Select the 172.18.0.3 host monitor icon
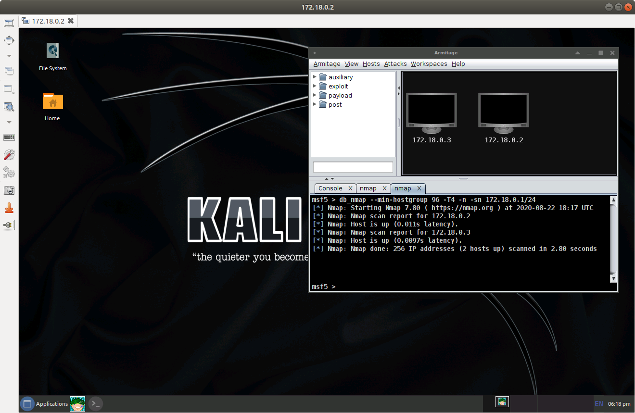Image resolution: width=635 pixels, height=413 pixels. (x=432, y=113)
